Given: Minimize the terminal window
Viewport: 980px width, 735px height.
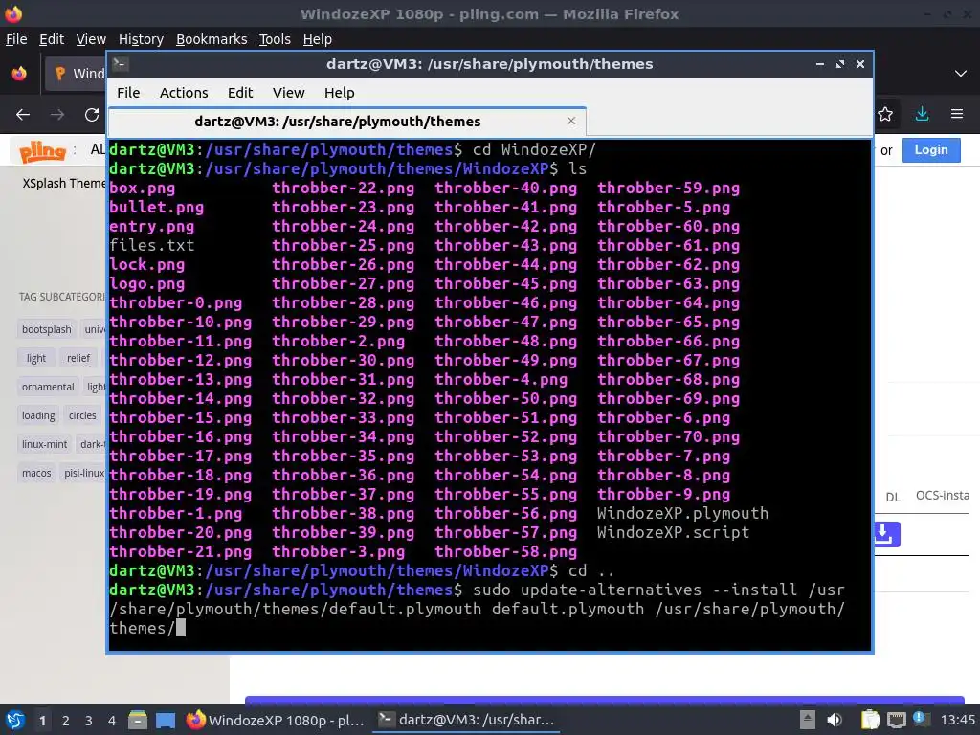Looking at the screenshot, I should pos(820,64).
